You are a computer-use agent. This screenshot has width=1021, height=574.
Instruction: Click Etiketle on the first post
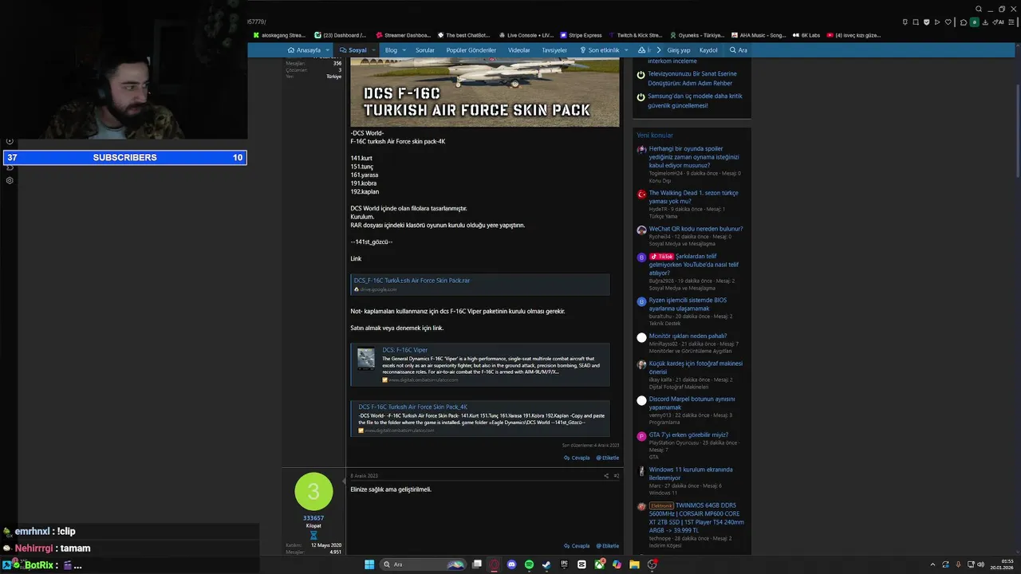607,458
